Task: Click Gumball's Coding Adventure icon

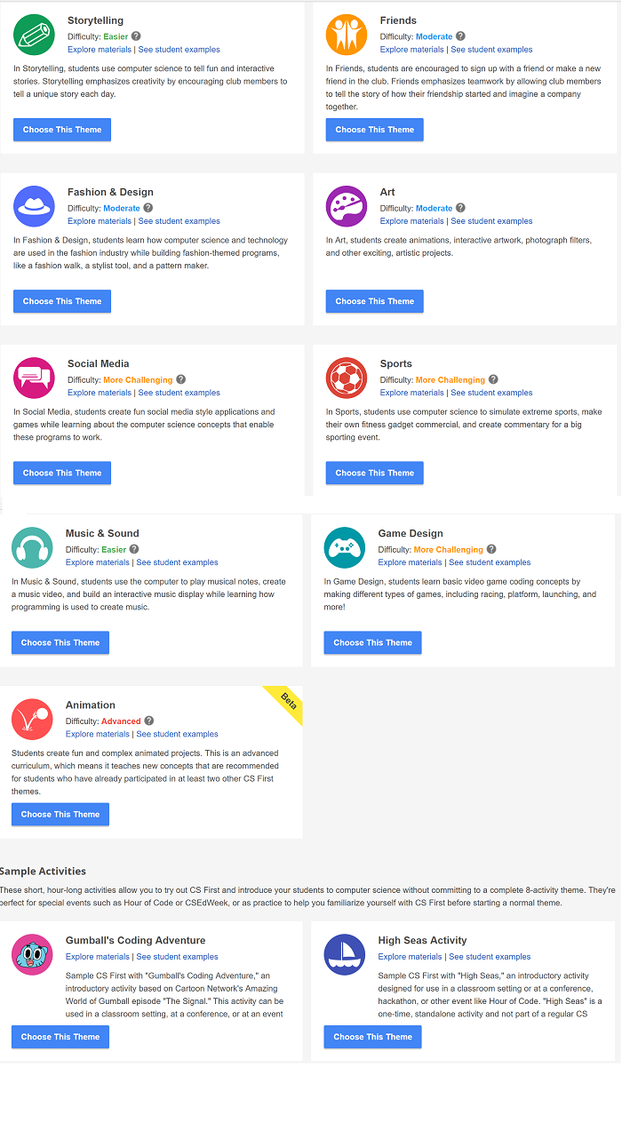Action: pyautogui.click(x=32, y=954)
